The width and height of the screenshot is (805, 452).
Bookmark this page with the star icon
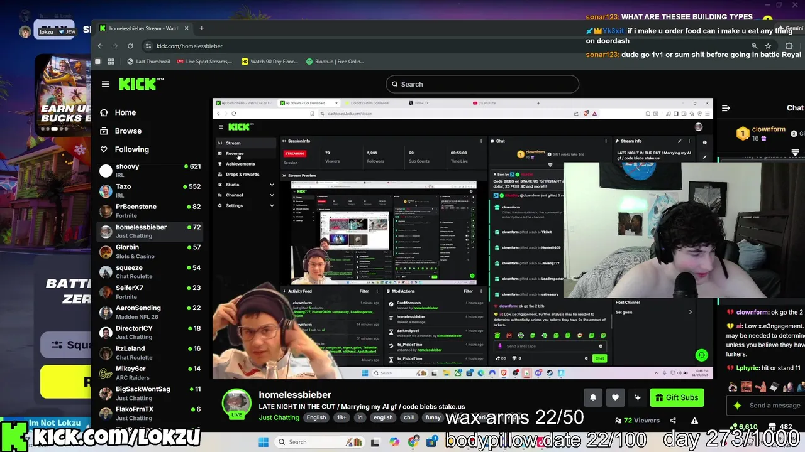(768, 46)
